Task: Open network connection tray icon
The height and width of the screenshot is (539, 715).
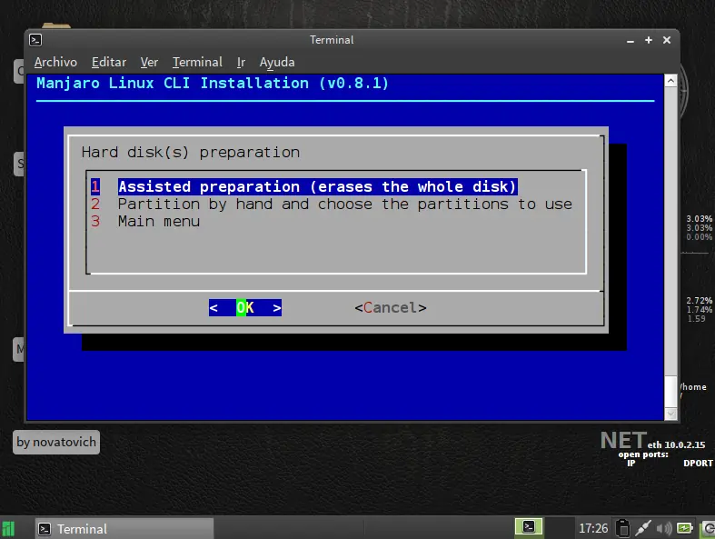Action: (643, 528)
